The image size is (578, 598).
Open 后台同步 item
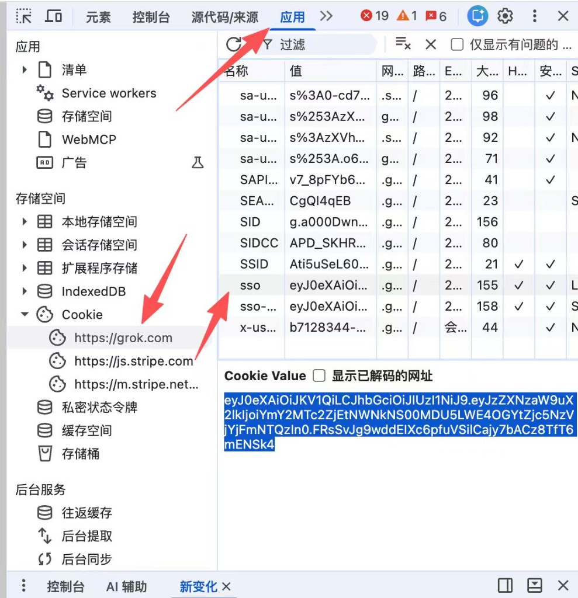pyautogui.click(x=86, y=559)
